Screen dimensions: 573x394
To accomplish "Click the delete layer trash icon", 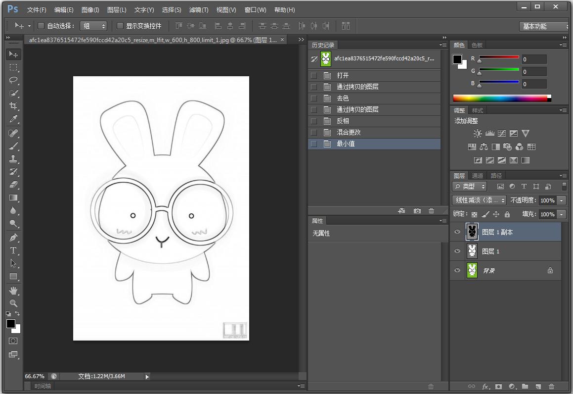I will pyautogui.click(x=552, y=386).
